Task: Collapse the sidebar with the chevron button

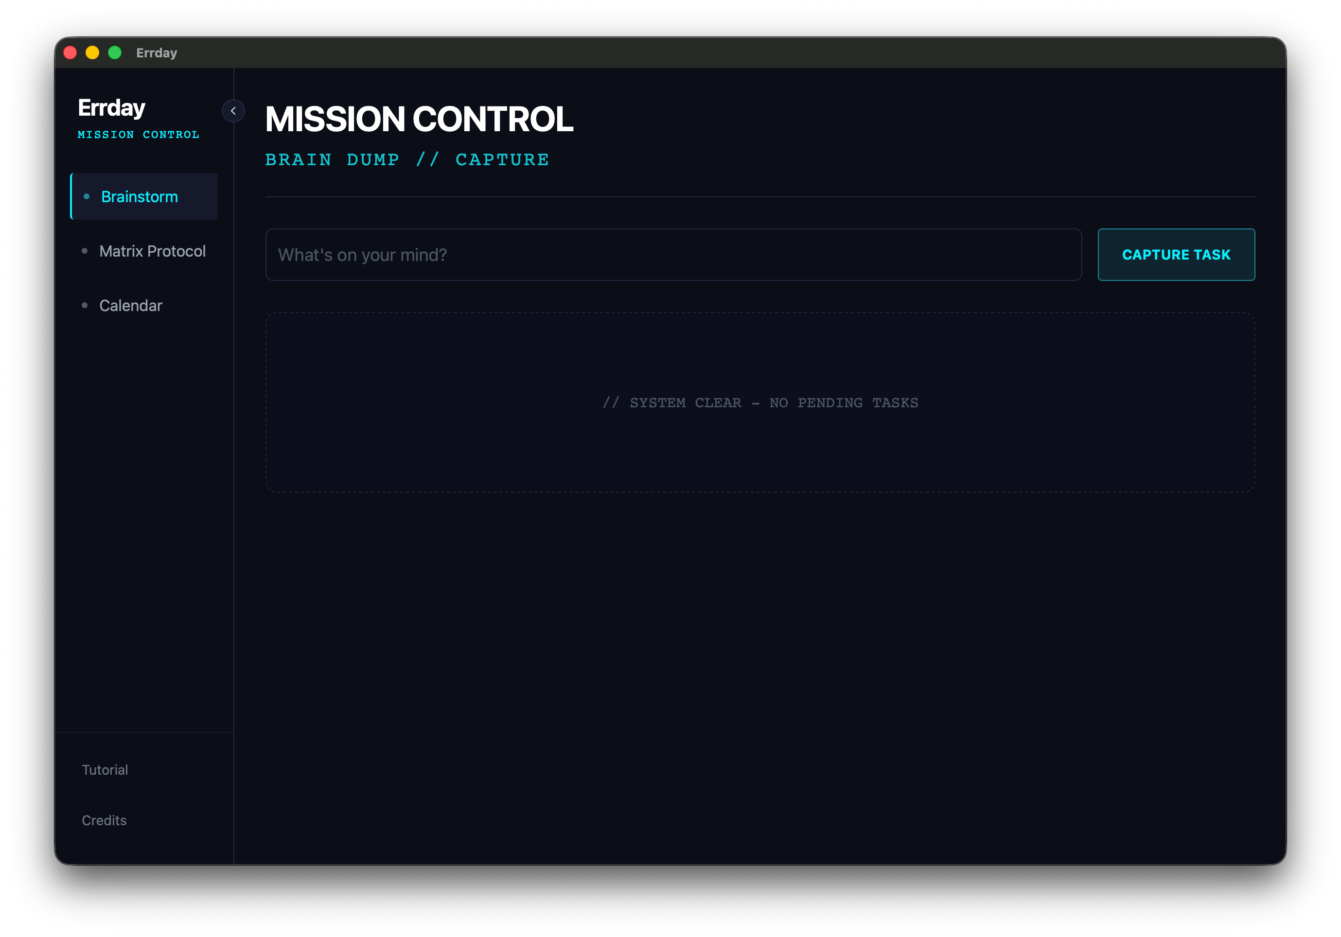Action: pyautogui.click(x=233, y=111)
